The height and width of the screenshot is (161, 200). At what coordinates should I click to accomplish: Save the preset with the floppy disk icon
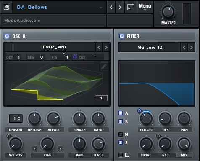6,7
